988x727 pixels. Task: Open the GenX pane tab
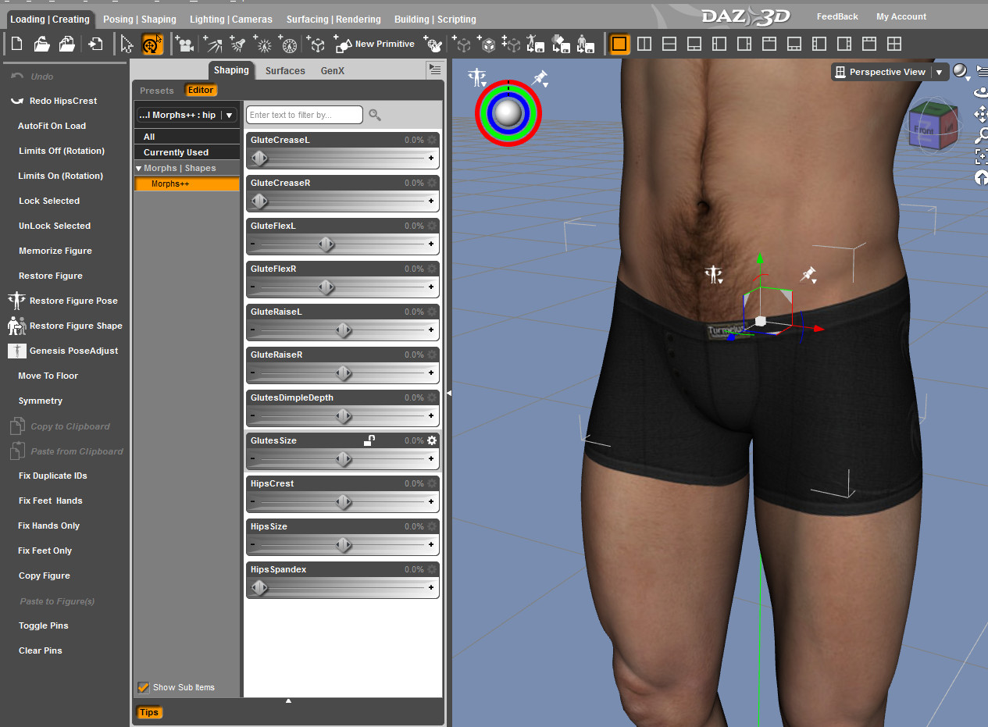click(333, 70)
